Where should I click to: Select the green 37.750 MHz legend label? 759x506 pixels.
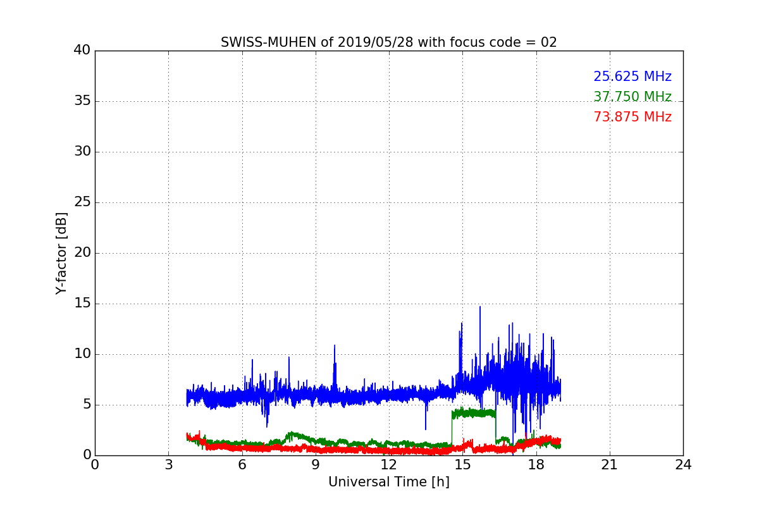pos(632,97)
